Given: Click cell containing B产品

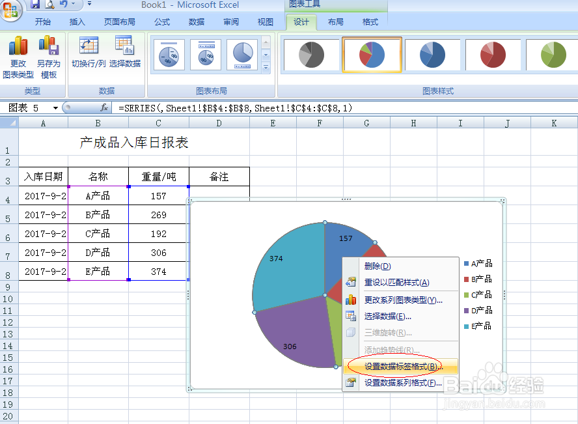Looking at the screenshot, I should click(x=98, y=214).
